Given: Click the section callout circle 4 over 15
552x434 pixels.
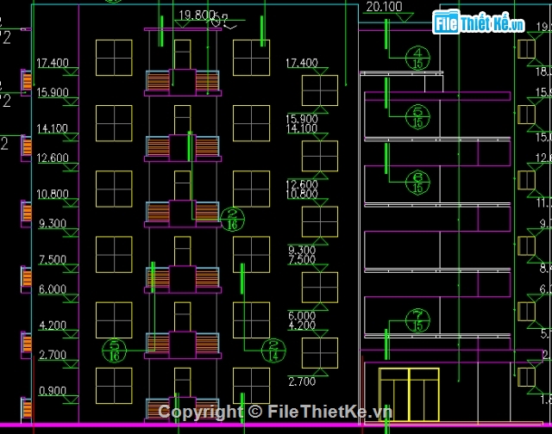Looking at the screenshot, I should pyautogui.click(x=417, y=58).
